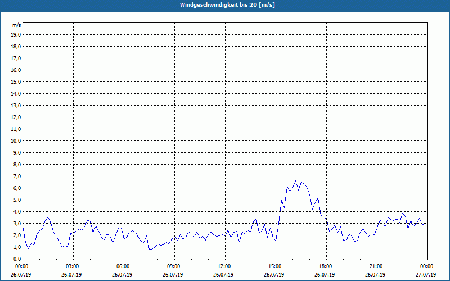Select the 13,0 y-axis value
The width and height of the screenshot is (450, 281).
(16, 105)
